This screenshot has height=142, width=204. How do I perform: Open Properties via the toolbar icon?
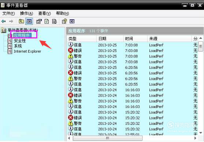coord(39,21)
